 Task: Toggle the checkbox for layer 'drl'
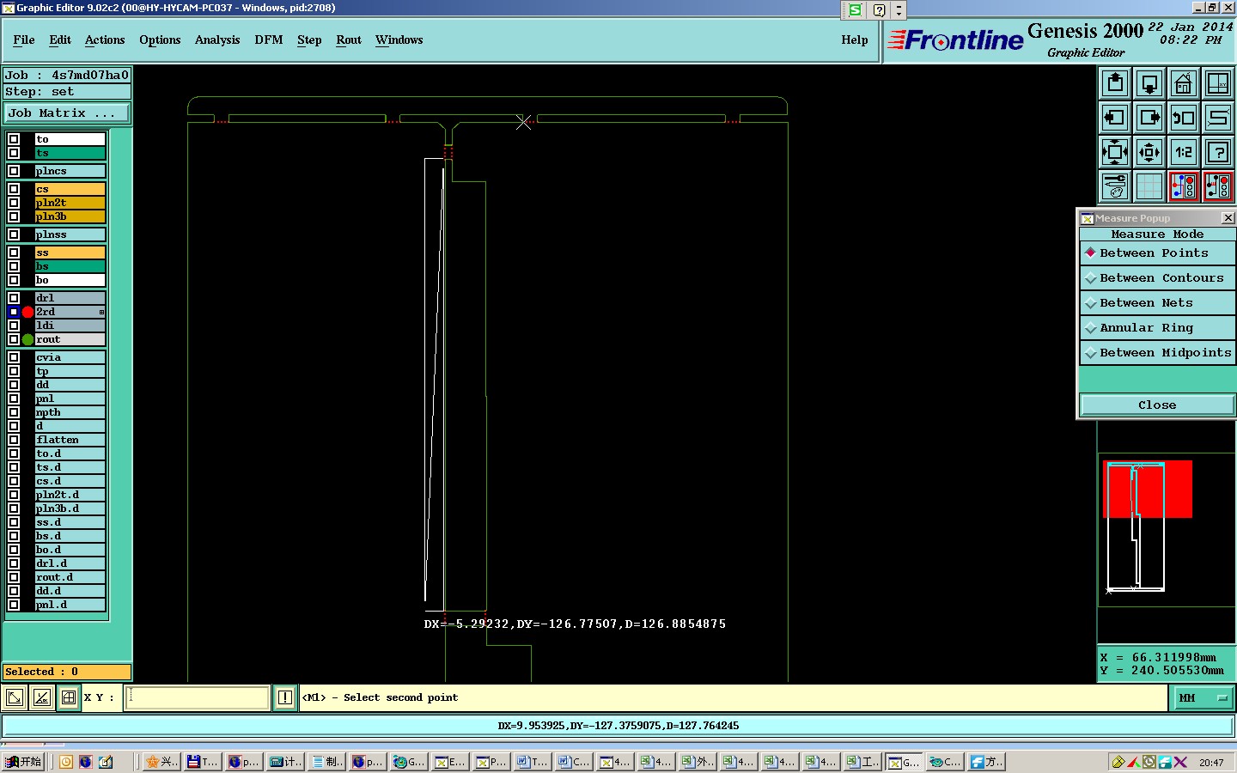coord(14,298)
